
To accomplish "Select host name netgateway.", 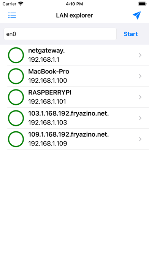I will [46, 51].
